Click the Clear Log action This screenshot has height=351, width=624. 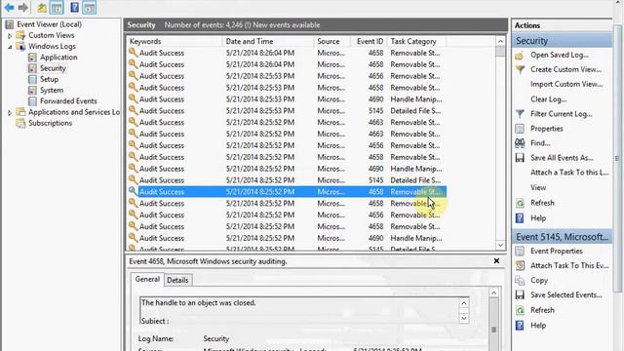(548, 99)
